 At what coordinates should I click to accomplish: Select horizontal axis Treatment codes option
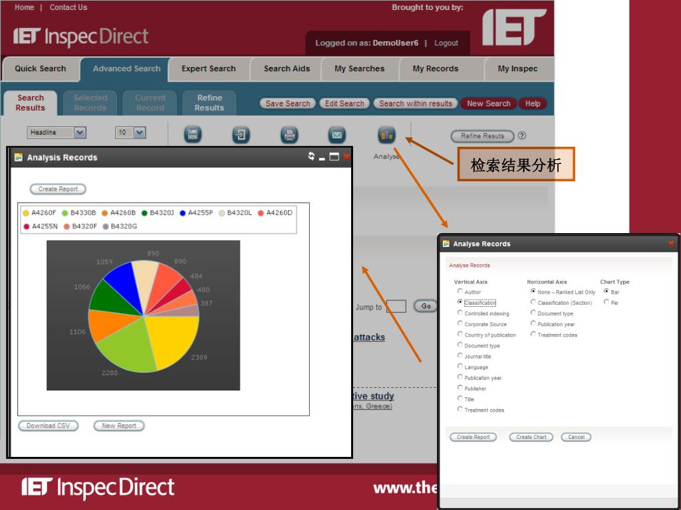(533, 334)
